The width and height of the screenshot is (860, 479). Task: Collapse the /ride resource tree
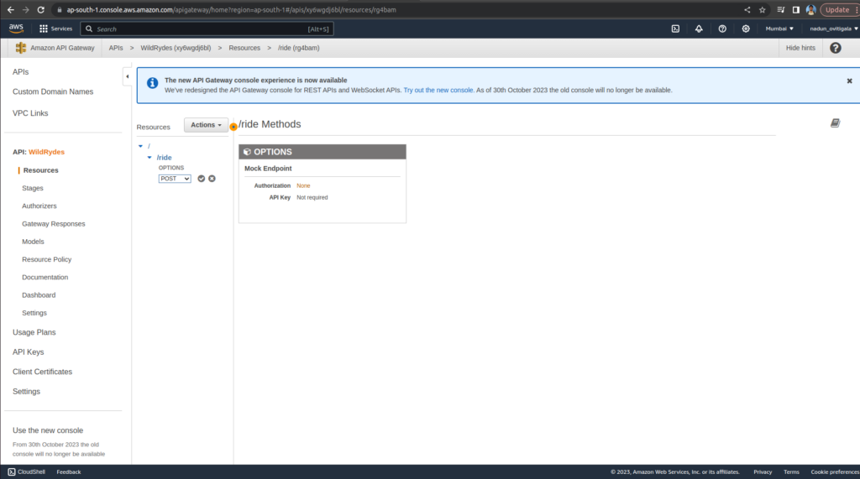point(149,158)
